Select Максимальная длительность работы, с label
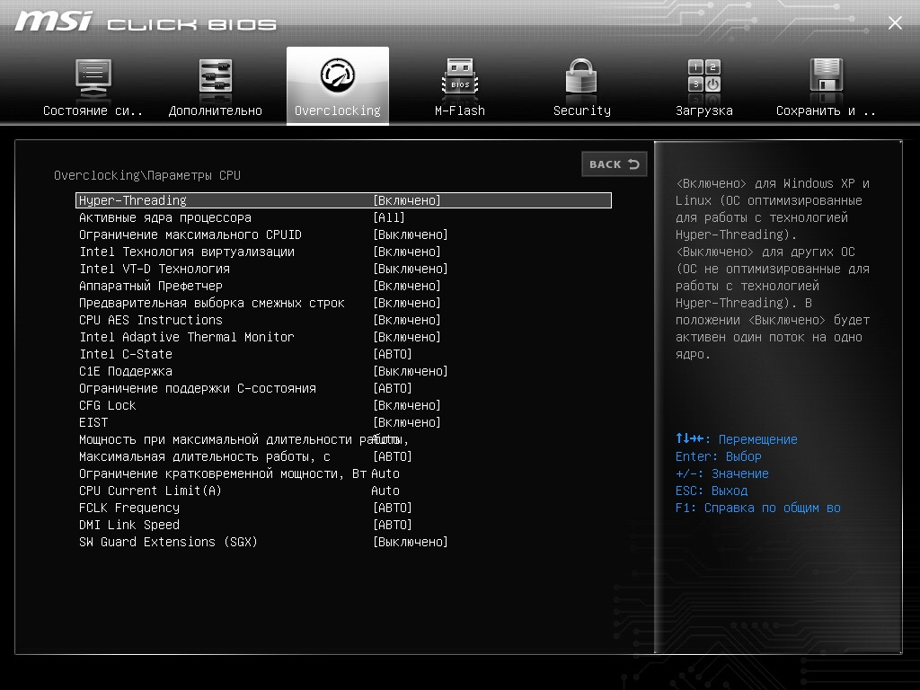The width and height of the screenshot is (920, 690). [x=205, y=456]
